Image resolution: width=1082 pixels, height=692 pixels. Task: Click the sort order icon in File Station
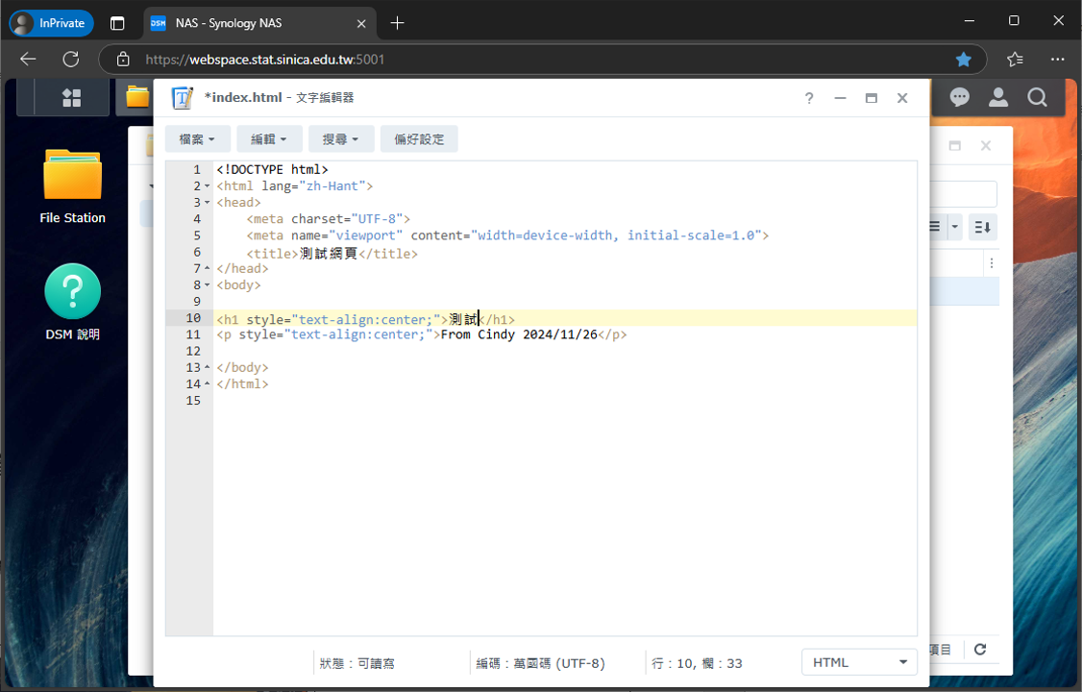pyautogui.click(x=982, y=227)
